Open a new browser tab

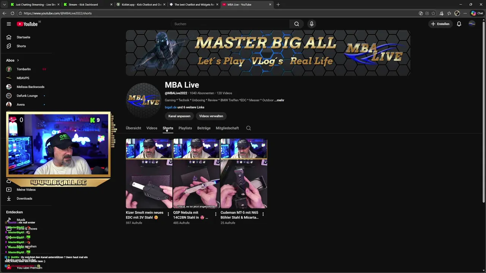tap(278, 5)
